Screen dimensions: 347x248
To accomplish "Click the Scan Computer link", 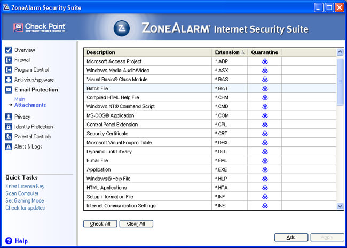I will [22, 193].
